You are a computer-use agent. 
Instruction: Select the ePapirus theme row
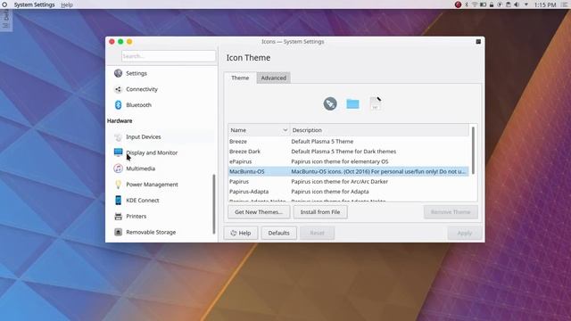(x=349, y=161)
